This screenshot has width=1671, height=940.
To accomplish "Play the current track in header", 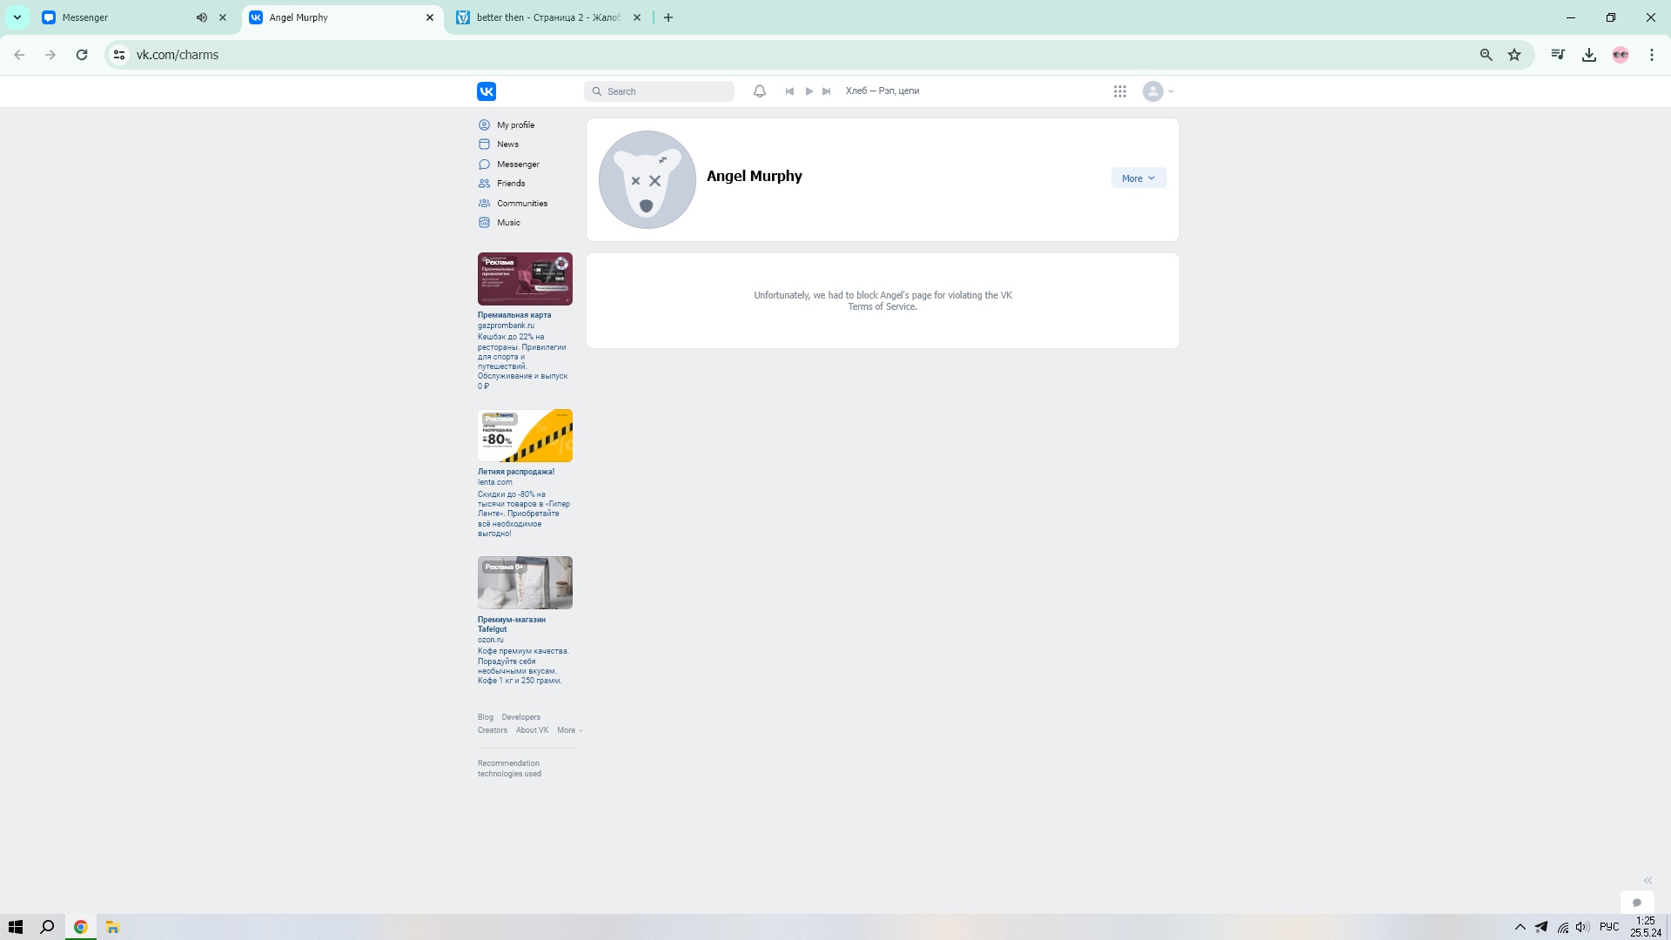I will point(809,91).
